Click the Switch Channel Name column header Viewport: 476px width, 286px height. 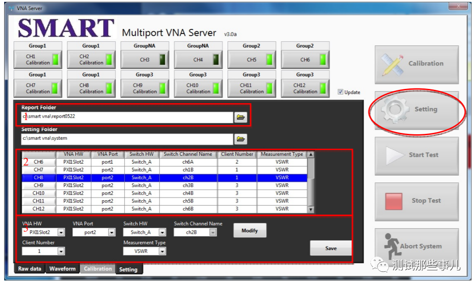188,154
